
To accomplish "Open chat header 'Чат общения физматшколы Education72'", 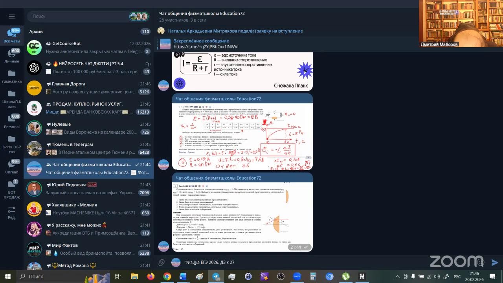I will 202,13.
